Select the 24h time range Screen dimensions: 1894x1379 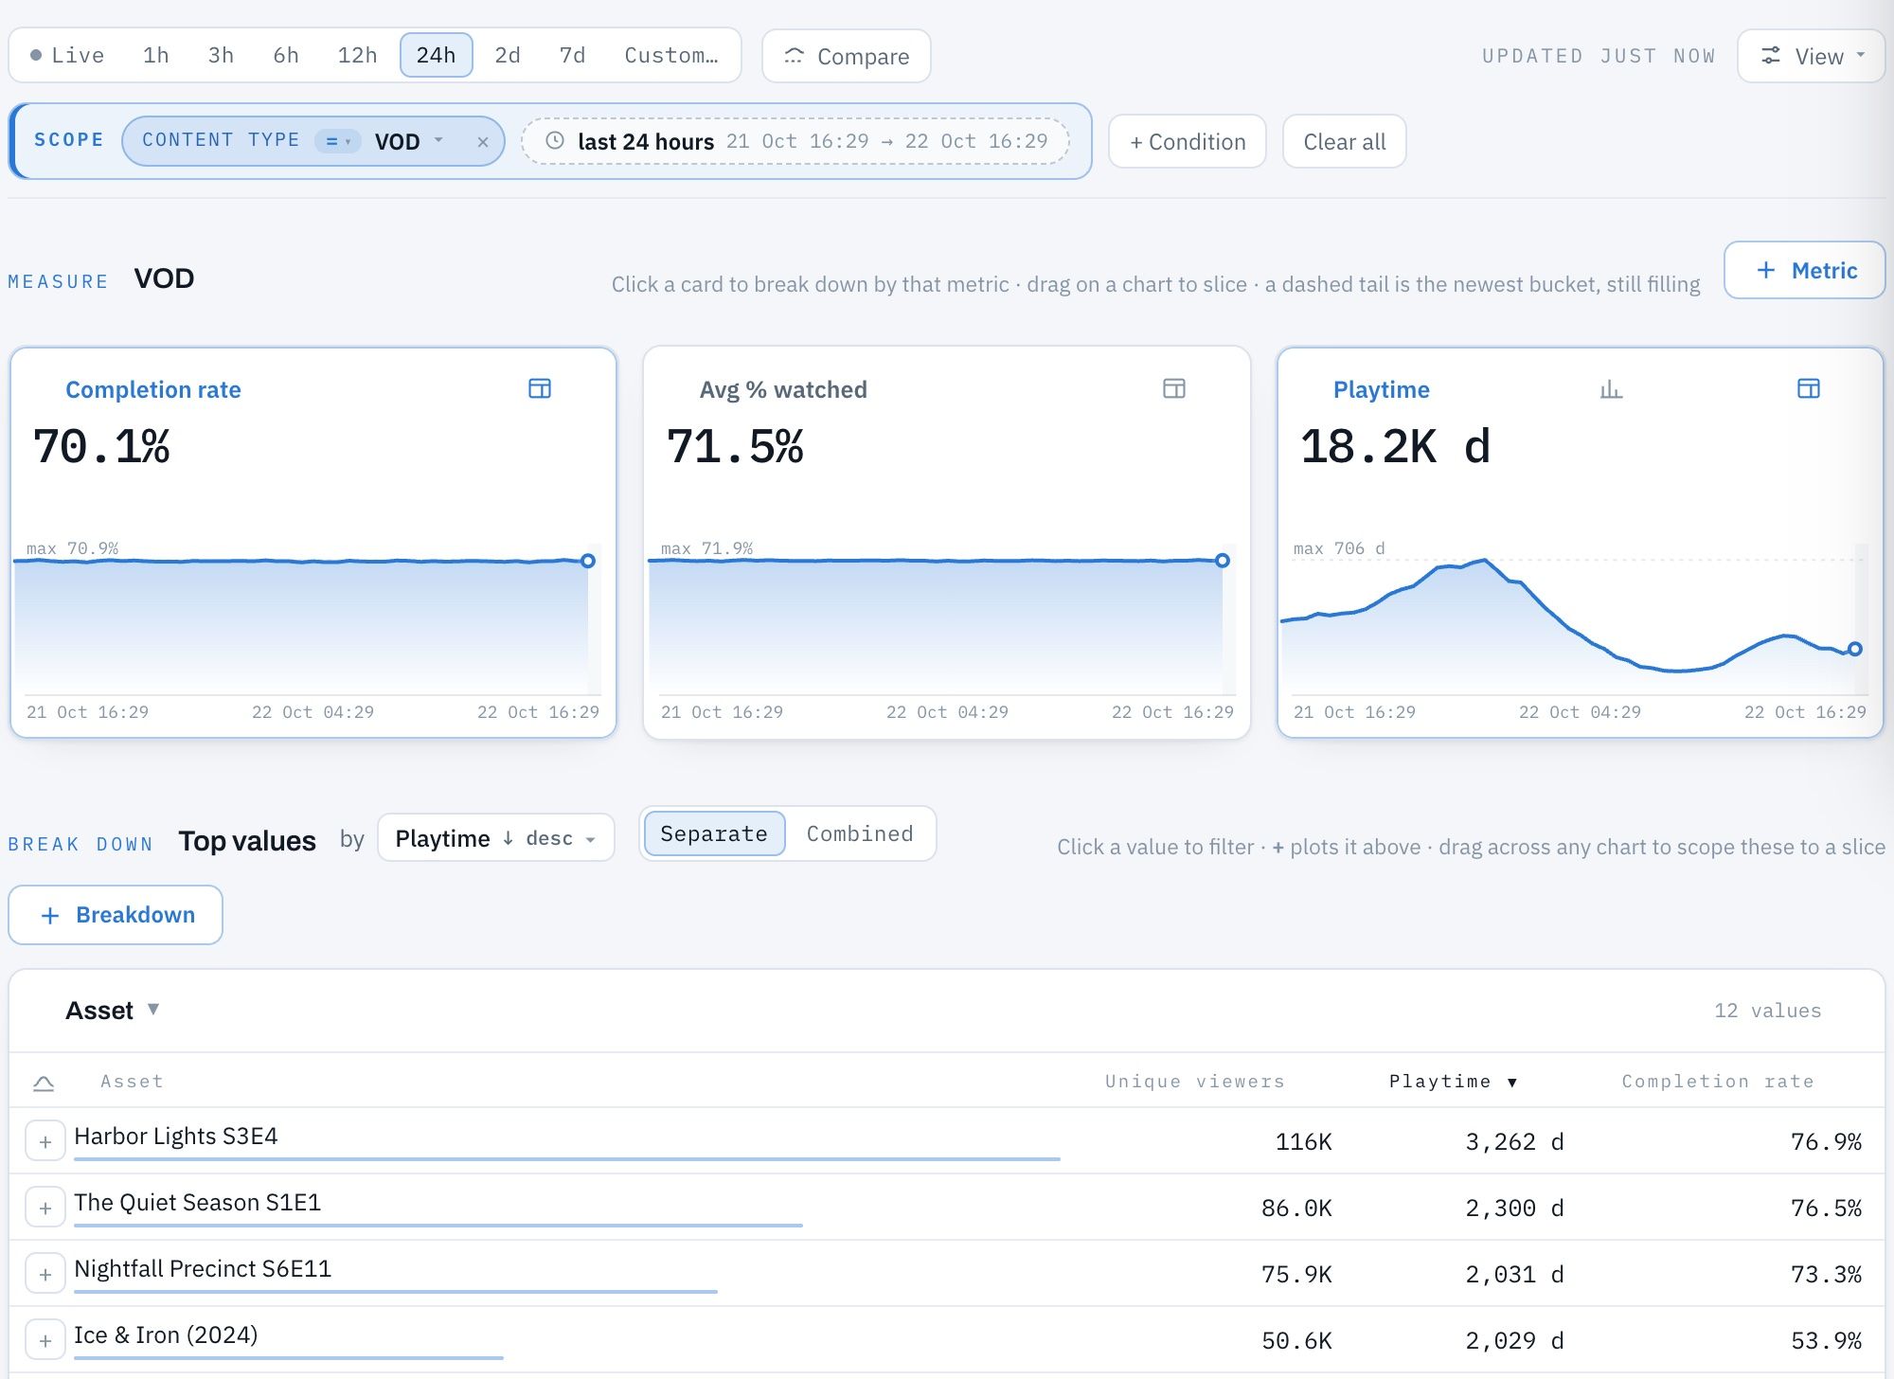(436, 55)
